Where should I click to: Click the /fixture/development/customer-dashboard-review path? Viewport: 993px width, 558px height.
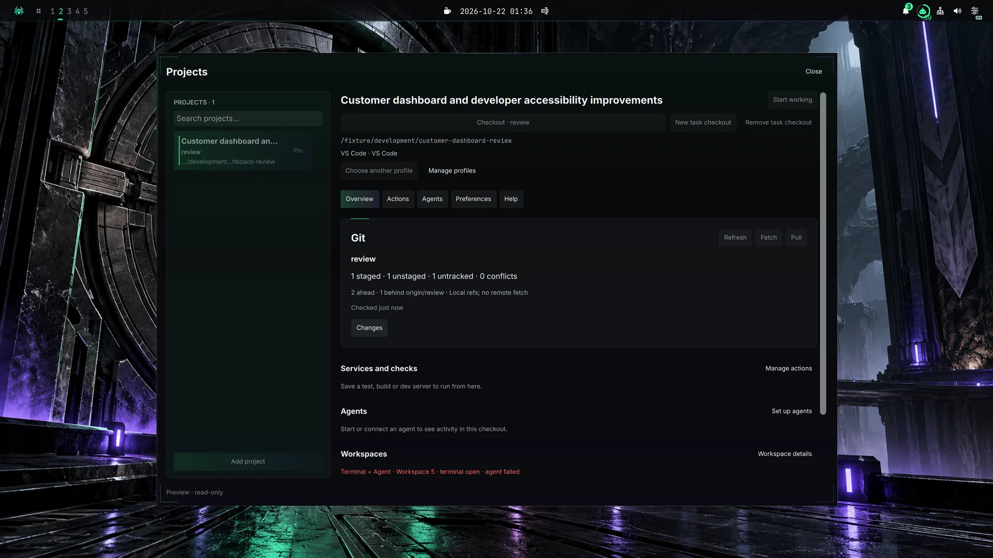click(426, 141)
